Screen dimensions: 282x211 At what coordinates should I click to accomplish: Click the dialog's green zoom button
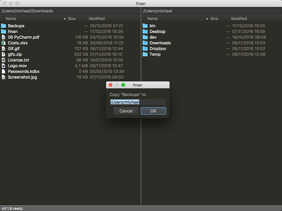click(123, 85)
